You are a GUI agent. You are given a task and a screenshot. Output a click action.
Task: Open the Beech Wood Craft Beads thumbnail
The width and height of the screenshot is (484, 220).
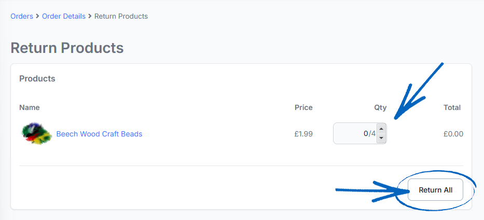[x=36, y=134]
